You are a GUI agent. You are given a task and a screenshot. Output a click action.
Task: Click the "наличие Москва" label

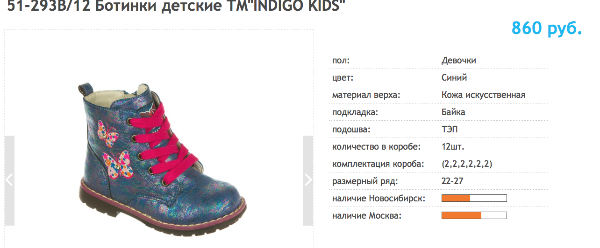click(x=366, y=216)
